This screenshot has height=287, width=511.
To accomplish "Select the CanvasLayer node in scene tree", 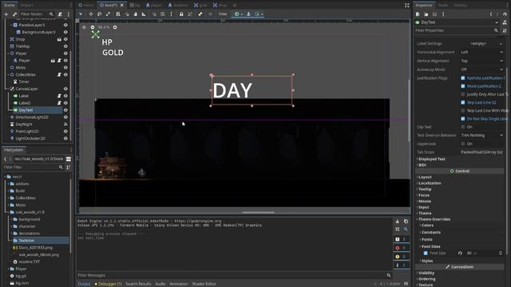I will [x=26, y=88].
